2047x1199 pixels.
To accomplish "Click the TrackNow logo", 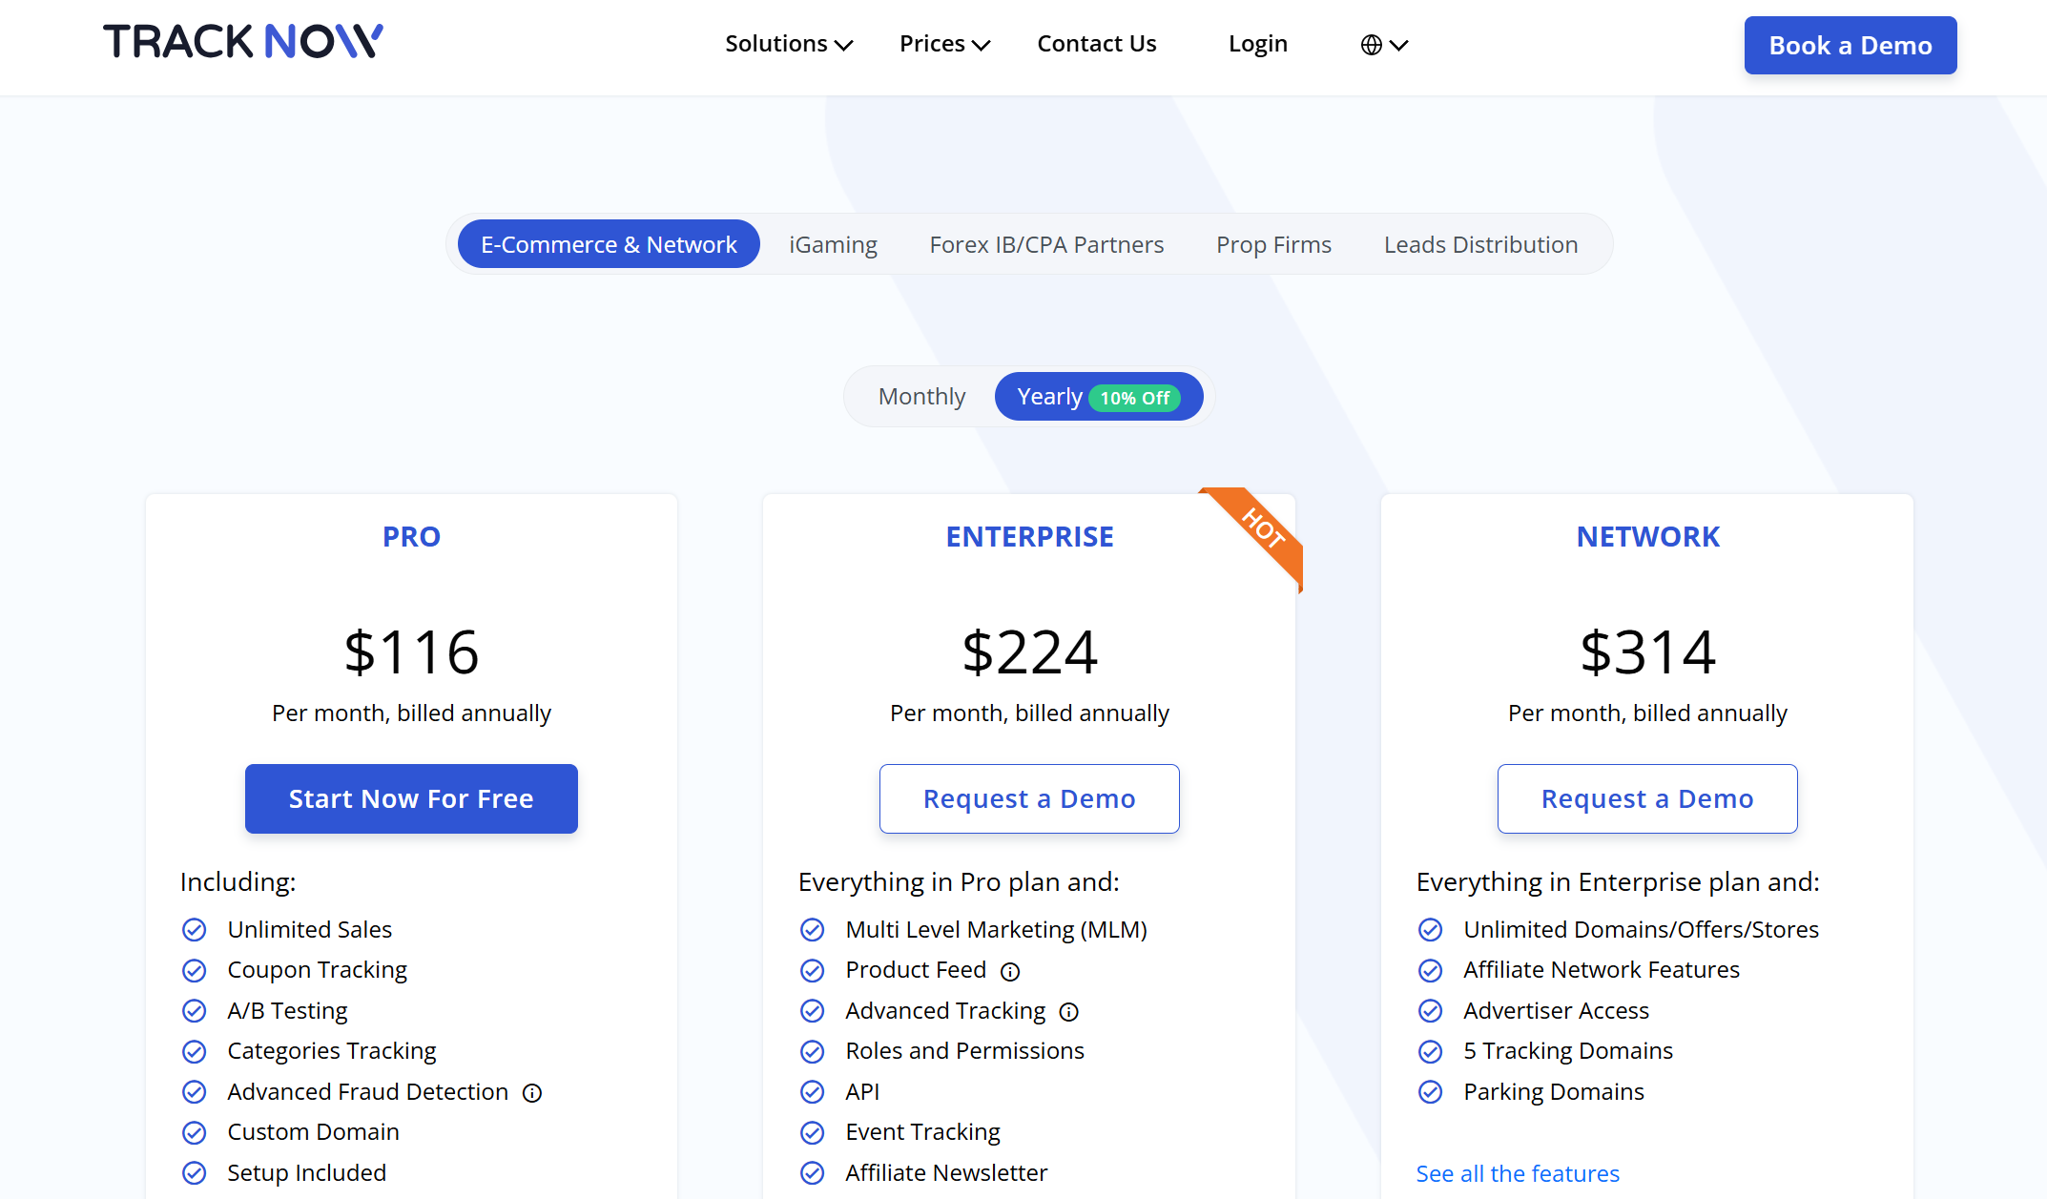I will pos(243,42).
